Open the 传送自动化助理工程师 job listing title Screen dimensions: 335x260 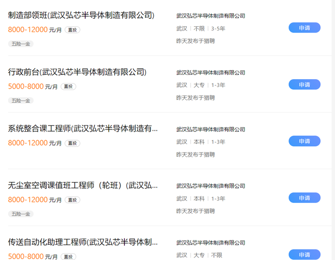pyautogui.click(x=83, y=242)
